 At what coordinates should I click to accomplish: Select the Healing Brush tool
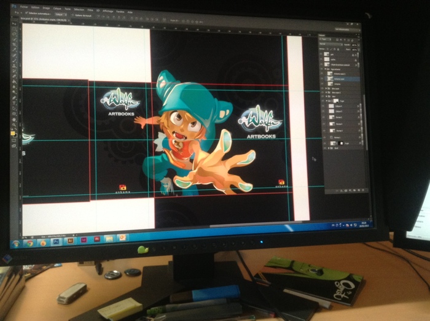[14, 55]
